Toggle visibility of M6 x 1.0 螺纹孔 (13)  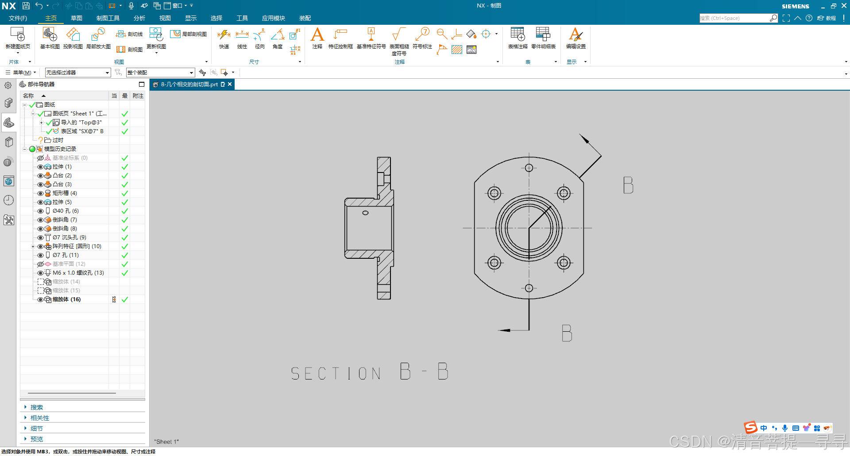coord(40,273)
